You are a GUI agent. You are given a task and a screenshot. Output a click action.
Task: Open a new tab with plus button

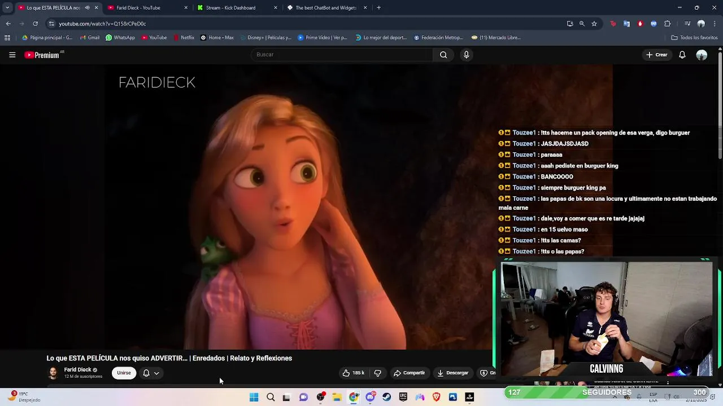[x=378, y=8]
